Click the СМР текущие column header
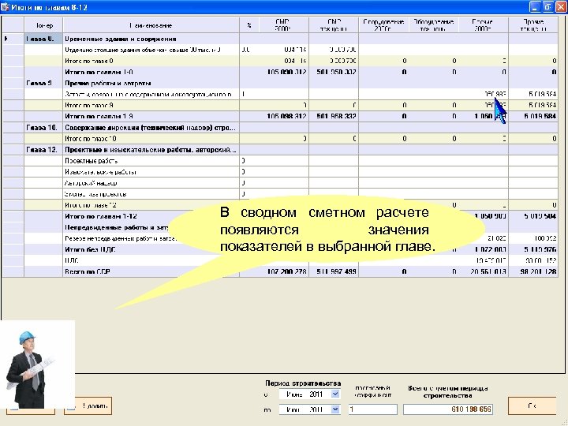The image size is (568, 426). click(x=334, y=25)
